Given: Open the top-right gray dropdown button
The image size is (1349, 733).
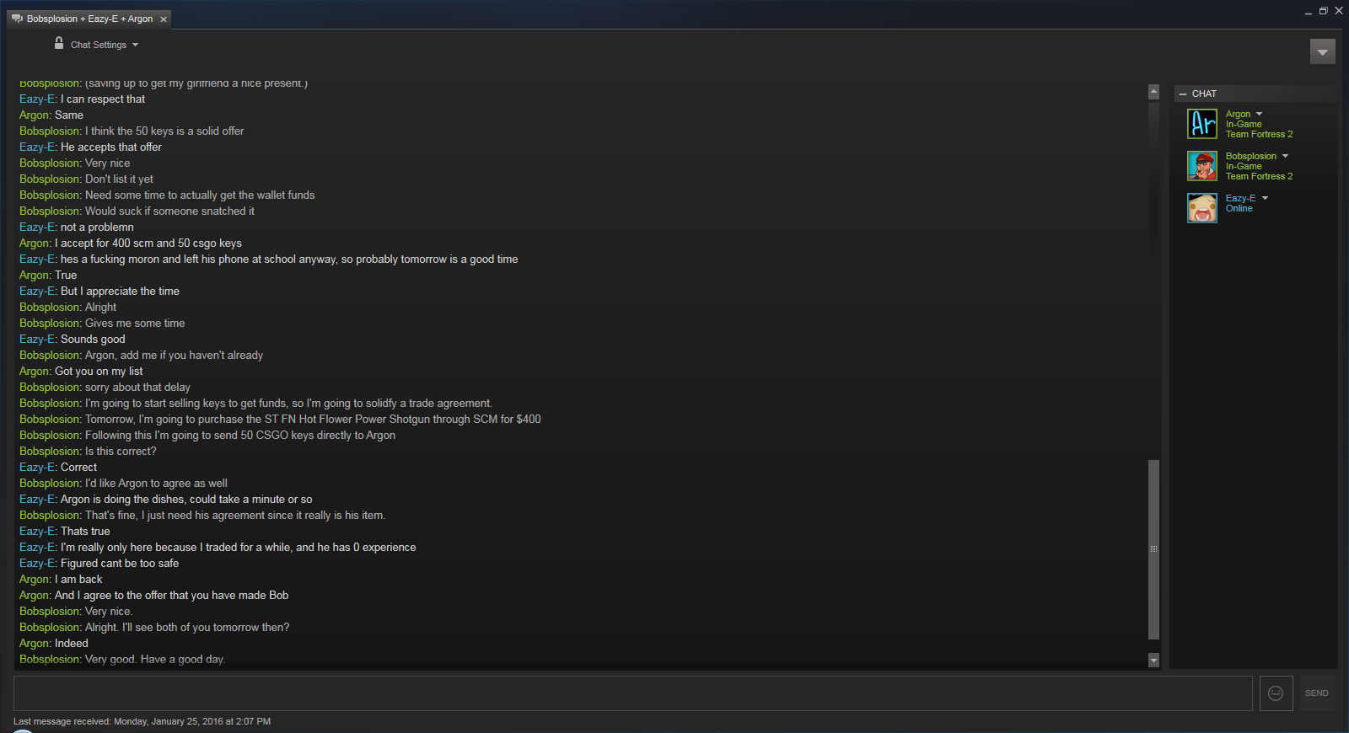Looking at the screenshot, I should pos(1323,51).
